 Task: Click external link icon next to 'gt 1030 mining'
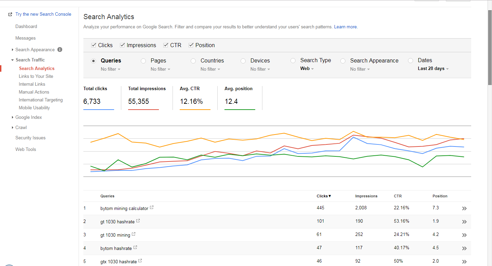point(134,234)
